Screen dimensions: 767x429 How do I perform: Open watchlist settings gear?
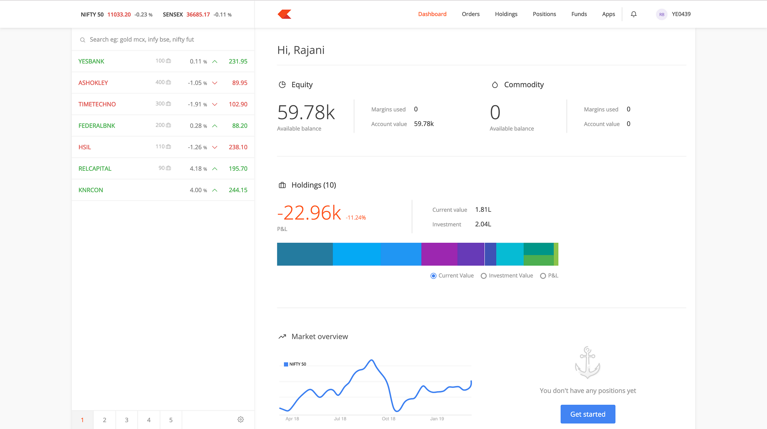pyautogui.click(x=240, y=419)
